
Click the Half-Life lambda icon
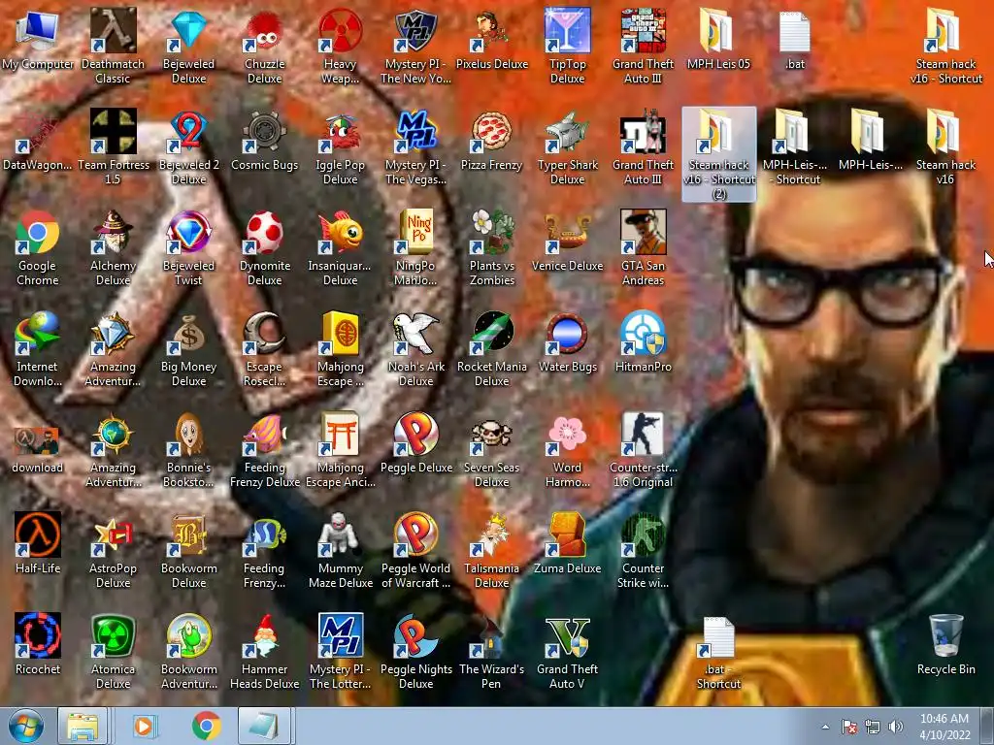(38, 534)
